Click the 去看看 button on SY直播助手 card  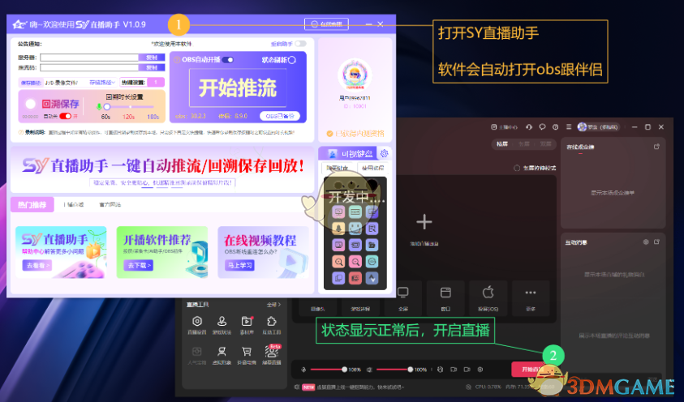pyautogui.click(x=37, y=265)
